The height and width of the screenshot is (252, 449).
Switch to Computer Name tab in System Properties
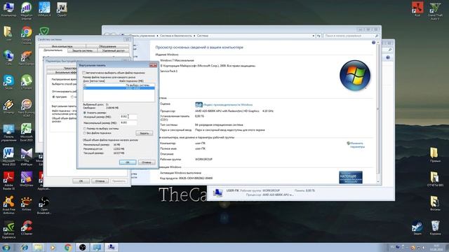[62, 46]
